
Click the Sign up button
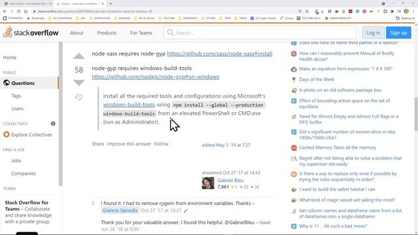[398, 33]
